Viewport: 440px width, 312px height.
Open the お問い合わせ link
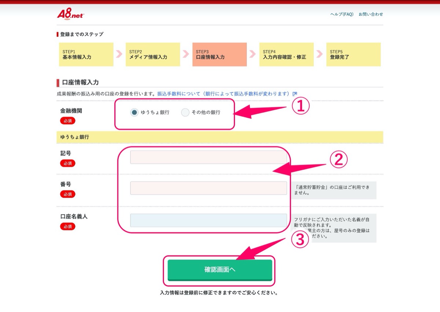point(371,14)
